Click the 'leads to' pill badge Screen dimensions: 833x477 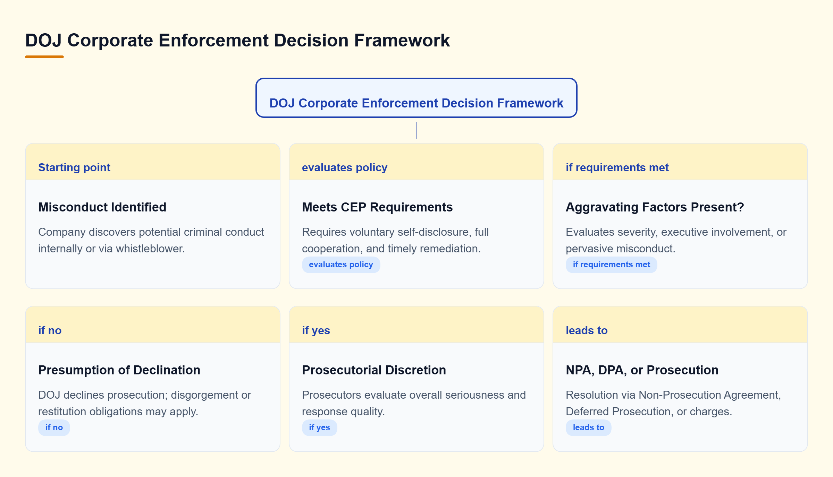click(588, 427)
